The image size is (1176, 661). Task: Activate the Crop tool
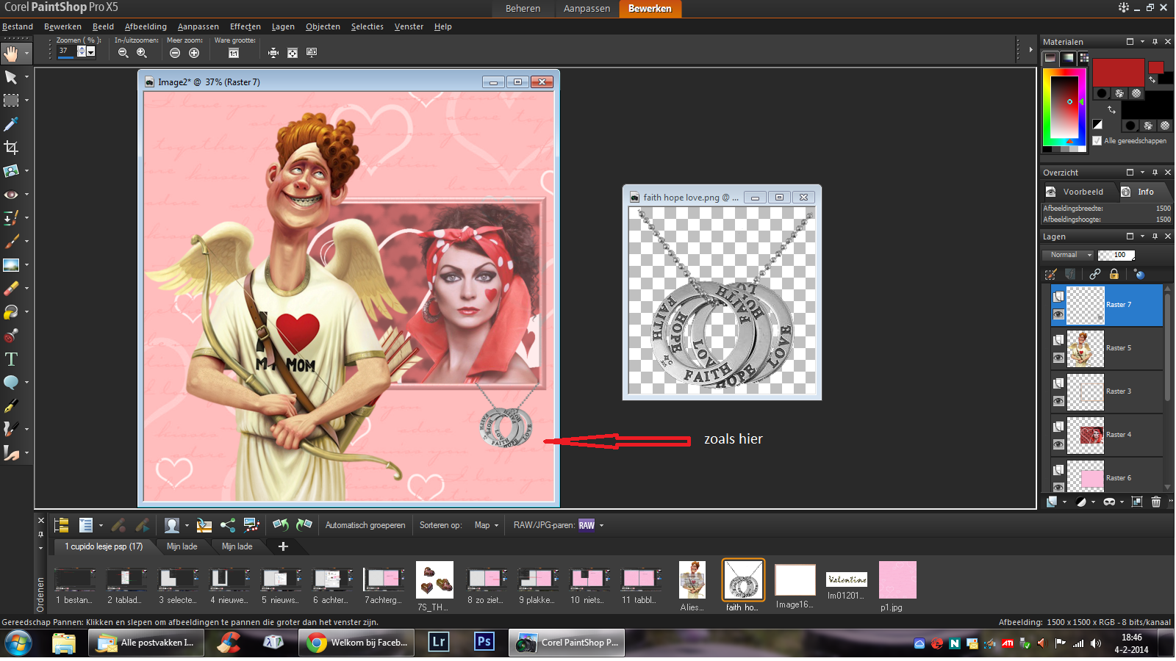[x=11, y=148]
